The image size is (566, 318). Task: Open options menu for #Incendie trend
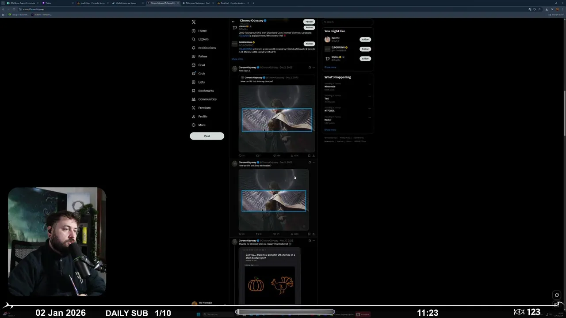pyautogui.click(x=370, y=84)
